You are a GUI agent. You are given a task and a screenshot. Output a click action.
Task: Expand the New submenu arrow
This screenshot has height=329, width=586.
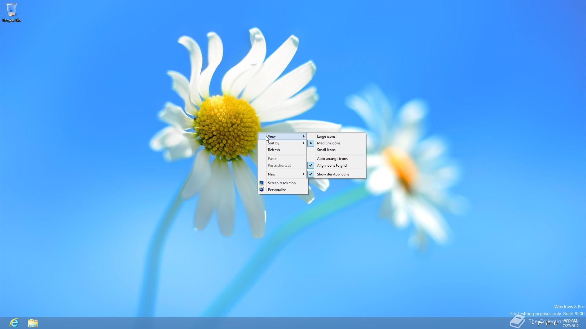[x=304, y=174]
